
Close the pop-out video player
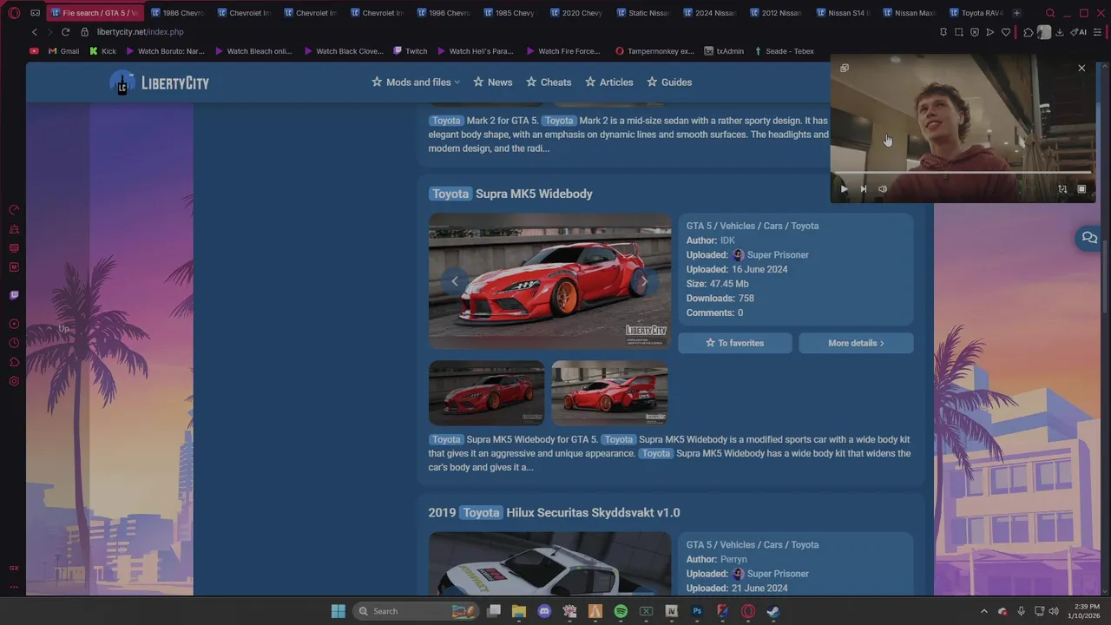(1081, 68)
